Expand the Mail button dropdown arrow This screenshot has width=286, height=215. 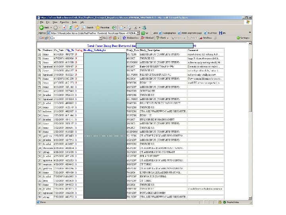point(125,27)
